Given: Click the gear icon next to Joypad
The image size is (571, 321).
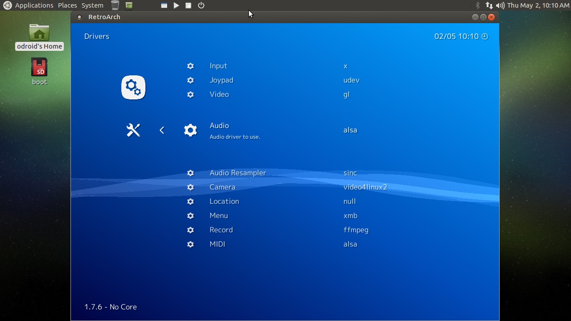Looking at the screenshot, I should pyautogui.click(x=190, y=80).
